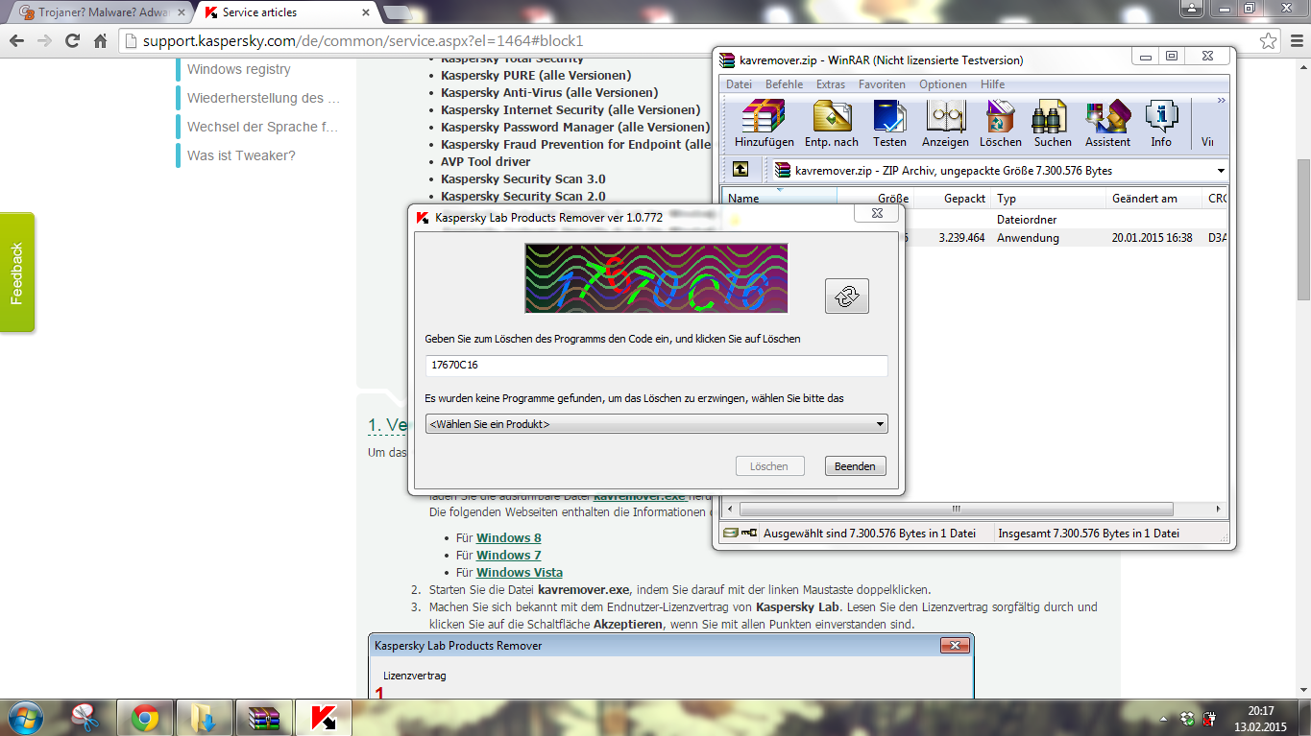Open WinRAR Befehle menu

(784, 84)
